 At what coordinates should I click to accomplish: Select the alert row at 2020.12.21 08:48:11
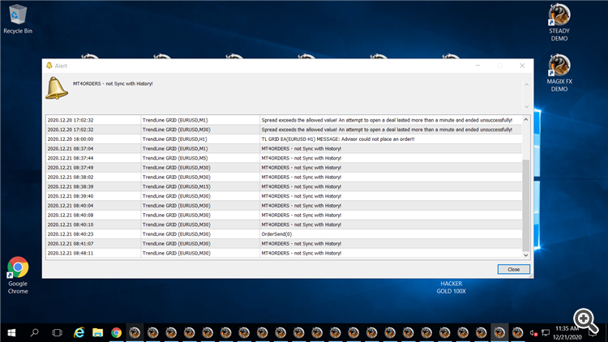click(x=284, y=253)
